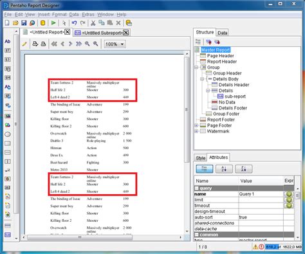Click the yellow field selector toolbar icon
The width and height of the screenshot is (305, 254).
point(129,23)
